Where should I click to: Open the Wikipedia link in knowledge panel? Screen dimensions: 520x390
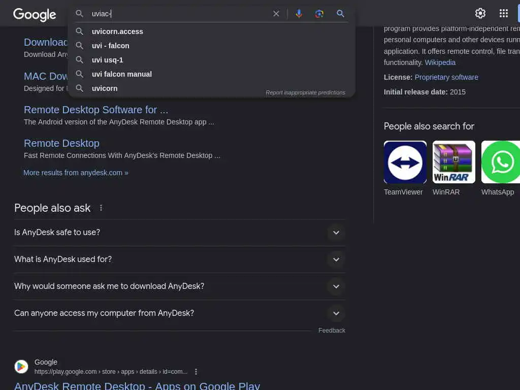440,62
